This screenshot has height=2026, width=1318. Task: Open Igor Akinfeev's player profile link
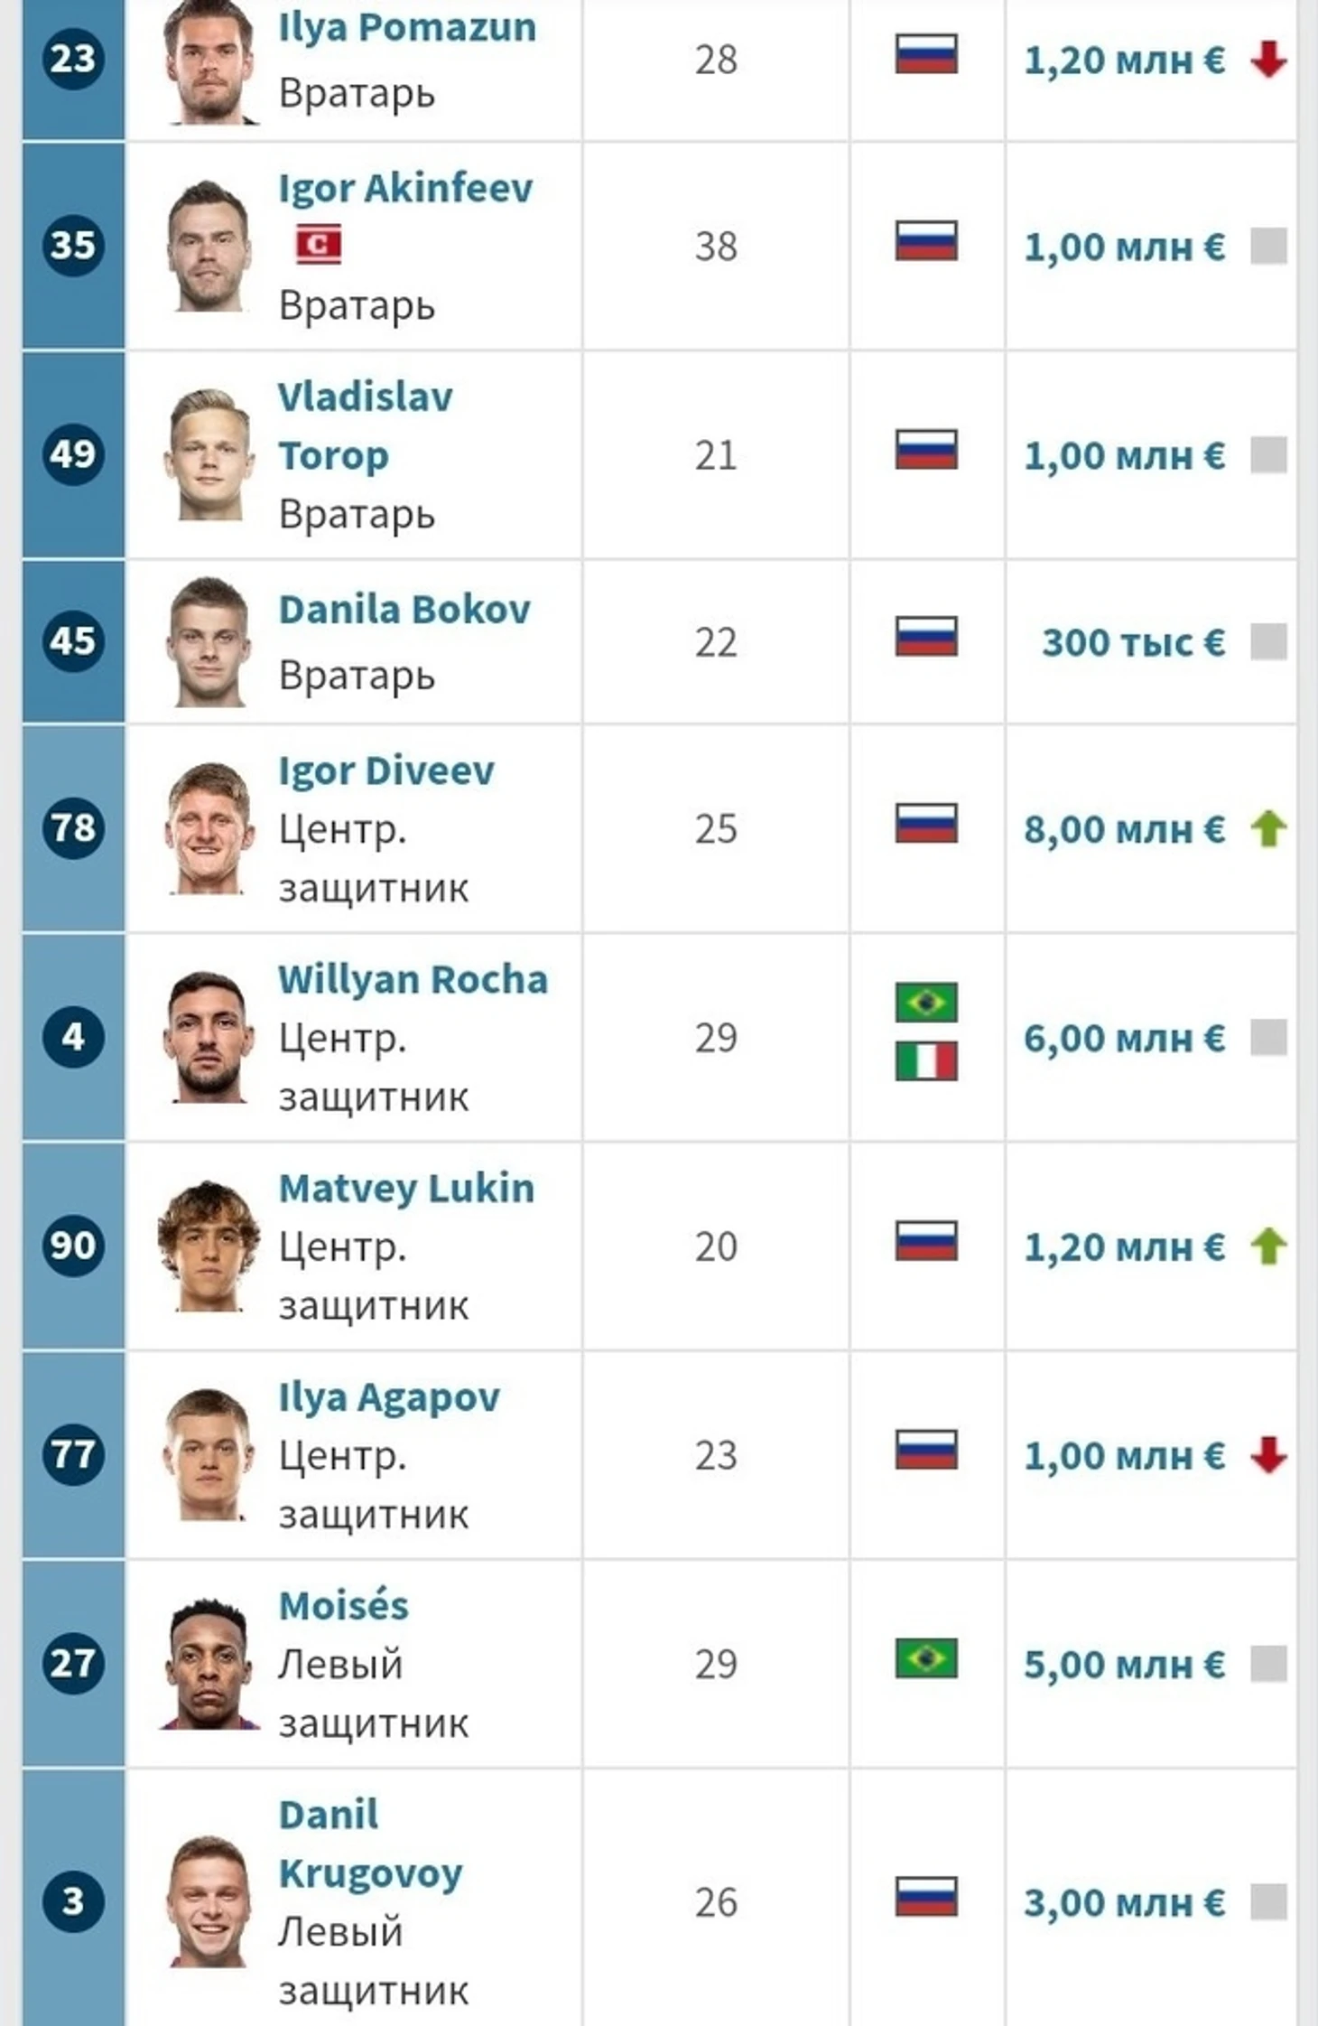pos(405,188)
